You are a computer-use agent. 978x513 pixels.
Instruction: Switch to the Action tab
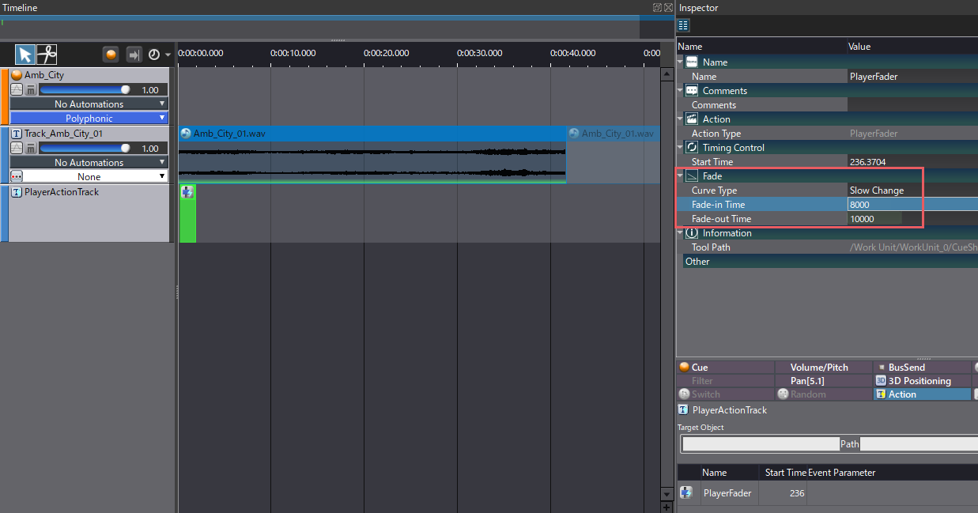coord(922,394)
